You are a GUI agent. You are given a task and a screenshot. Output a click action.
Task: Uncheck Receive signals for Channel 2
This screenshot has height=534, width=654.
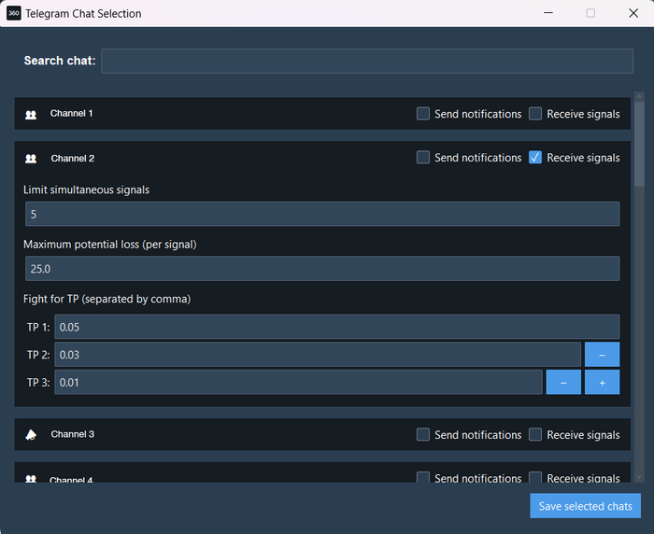point(535,158)
